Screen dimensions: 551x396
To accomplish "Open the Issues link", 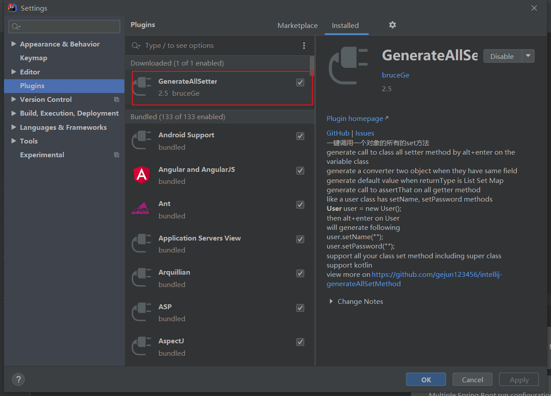I will coord(365,133).
